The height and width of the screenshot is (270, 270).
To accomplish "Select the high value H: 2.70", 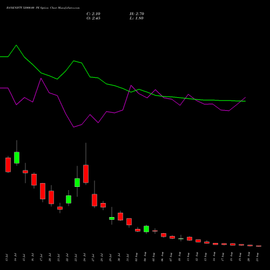I will (137, 14).
